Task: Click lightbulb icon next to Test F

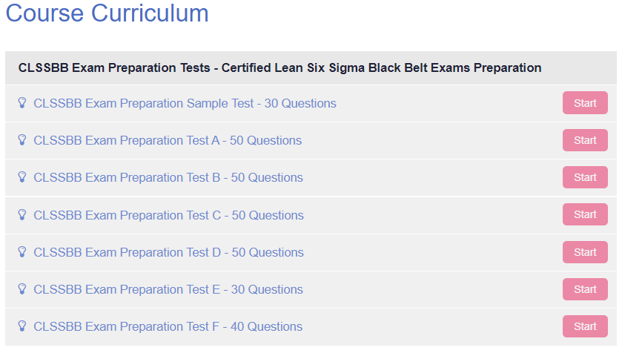Action: (22, 326)
